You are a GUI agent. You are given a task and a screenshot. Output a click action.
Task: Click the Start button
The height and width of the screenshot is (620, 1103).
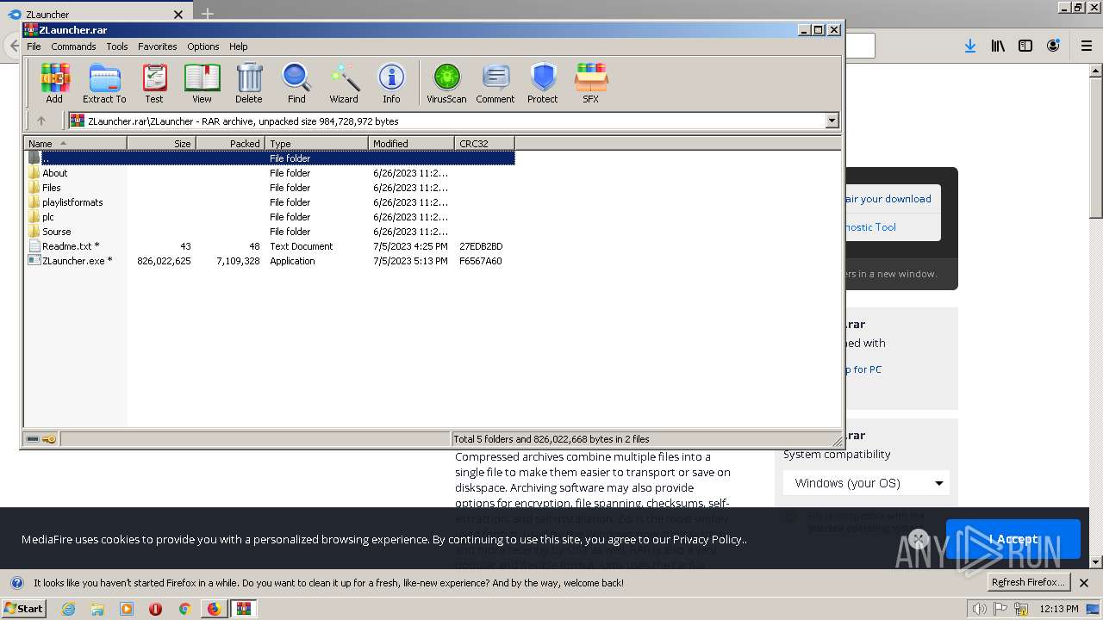(23, 609)
